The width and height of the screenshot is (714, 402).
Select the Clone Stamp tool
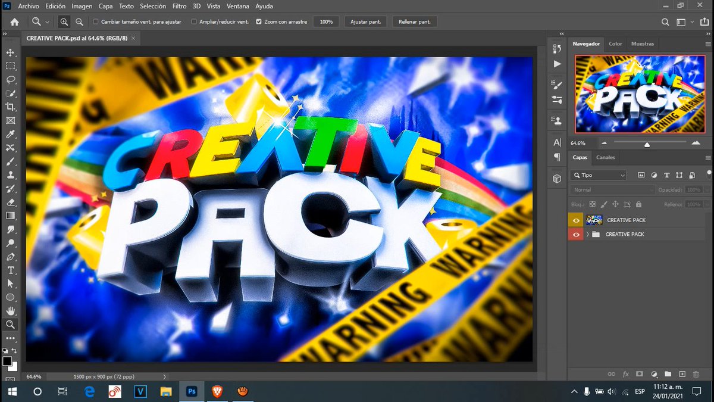pos(10,175)
